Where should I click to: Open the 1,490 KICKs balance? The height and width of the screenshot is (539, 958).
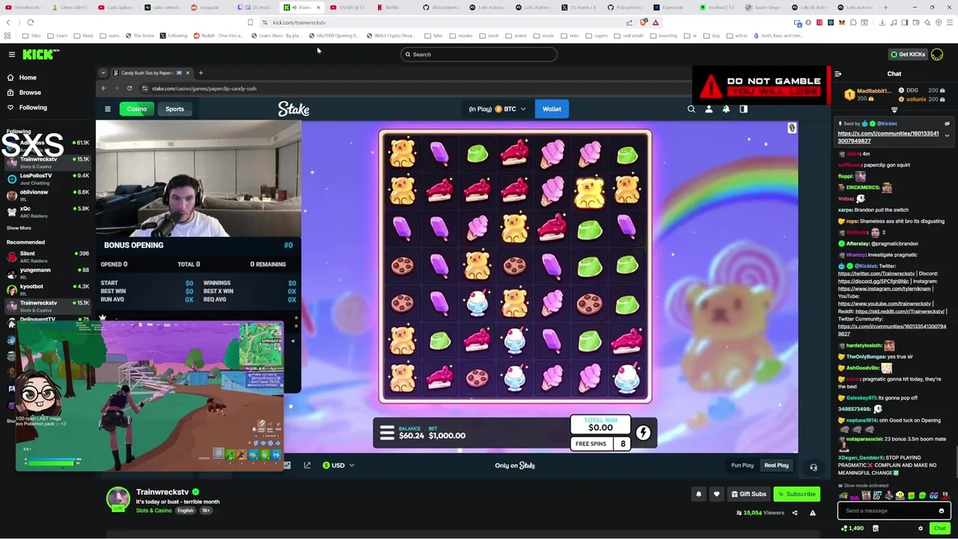pos(852,529)
